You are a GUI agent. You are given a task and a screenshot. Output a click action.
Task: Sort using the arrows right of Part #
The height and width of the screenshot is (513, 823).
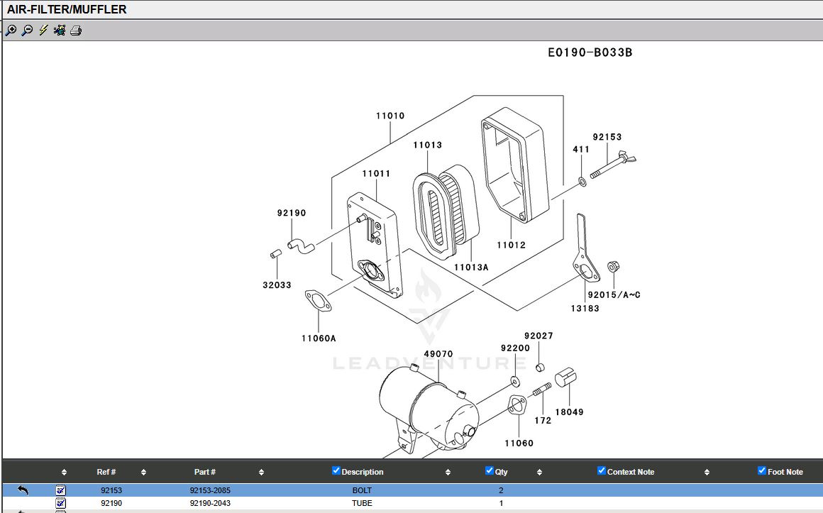[x=261, y=473]
